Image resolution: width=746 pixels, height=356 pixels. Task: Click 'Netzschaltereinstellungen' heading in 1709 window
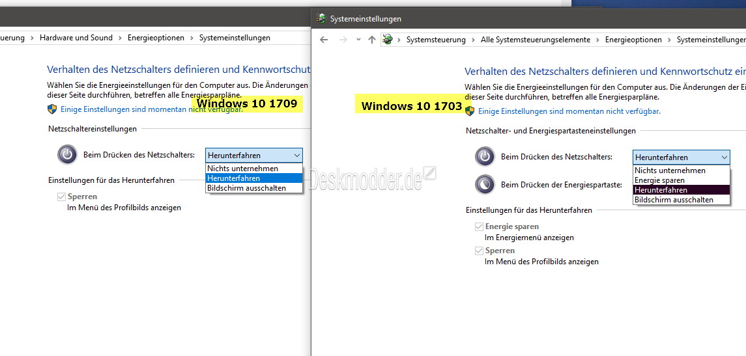(x=93, y=129)
